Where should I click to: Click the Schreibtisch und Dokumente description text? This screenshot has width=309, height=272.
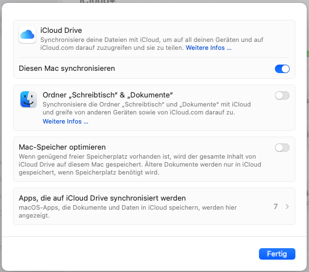(x=147, y=108)
